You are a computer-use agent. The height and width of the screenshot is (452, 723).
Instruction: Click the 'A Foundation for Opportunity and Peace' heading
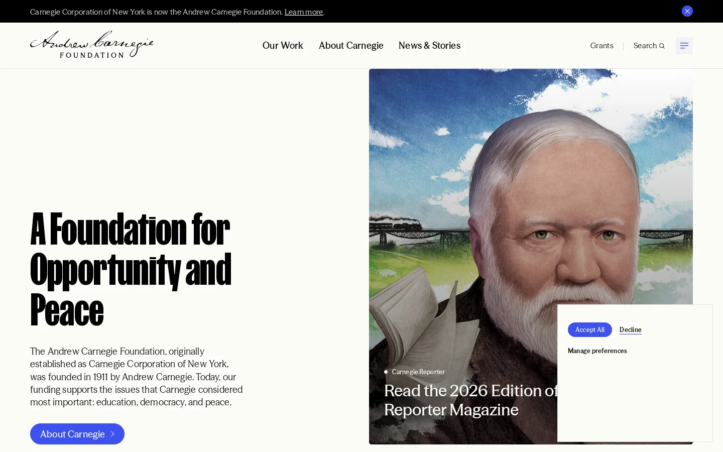pos(131,269)
